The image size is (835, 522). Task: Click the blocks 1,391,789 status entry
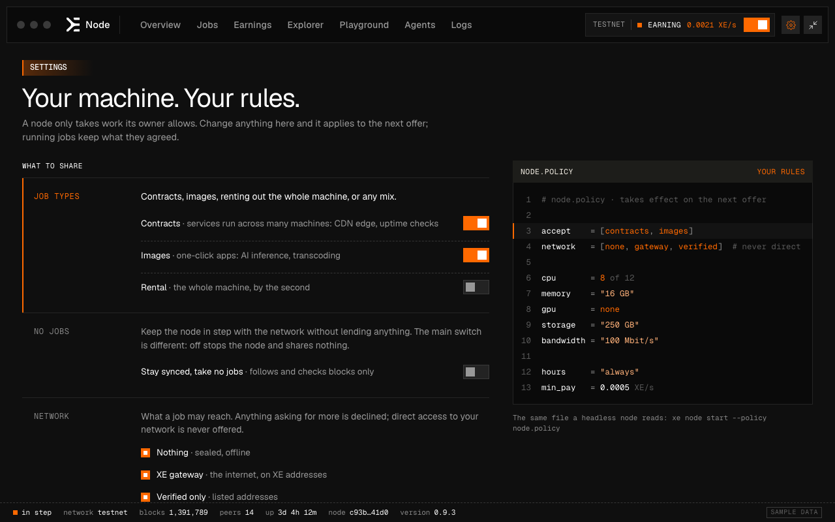click(174, 512)
